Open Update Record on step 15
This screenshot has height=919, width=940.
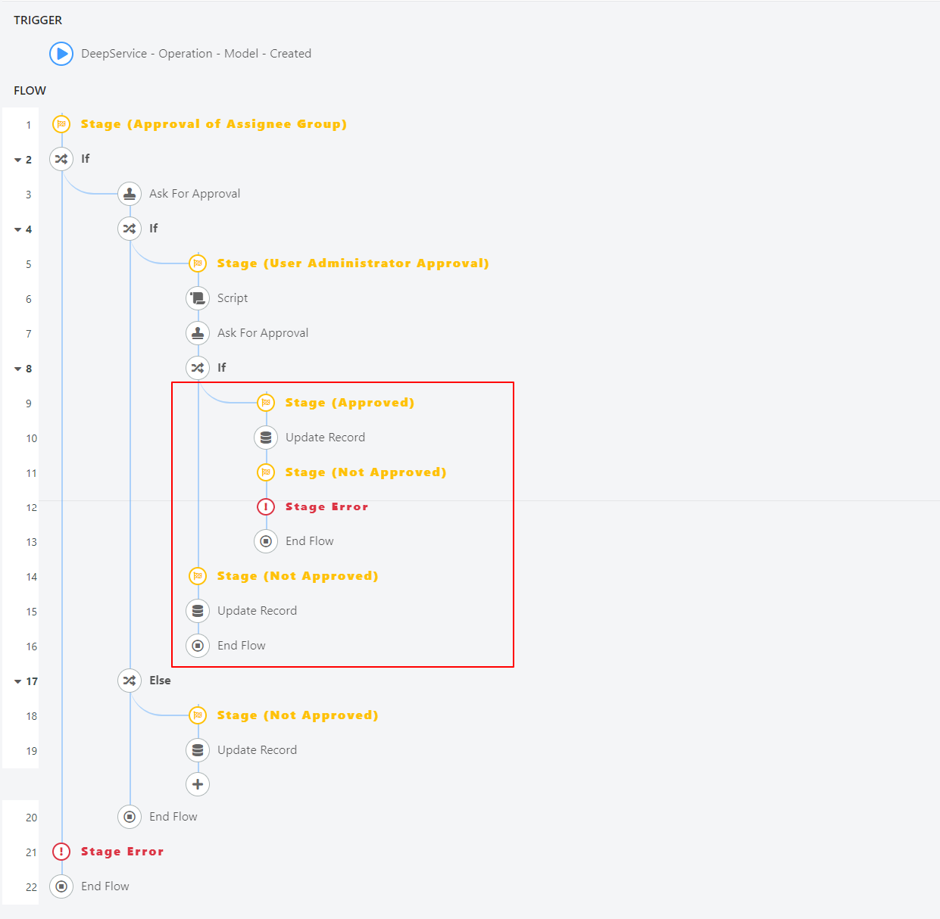coord(257,611)
